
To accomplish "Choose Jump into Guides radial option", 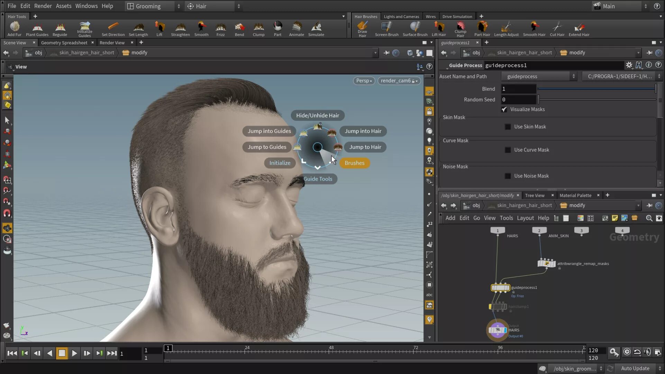I will coord(269,131).
